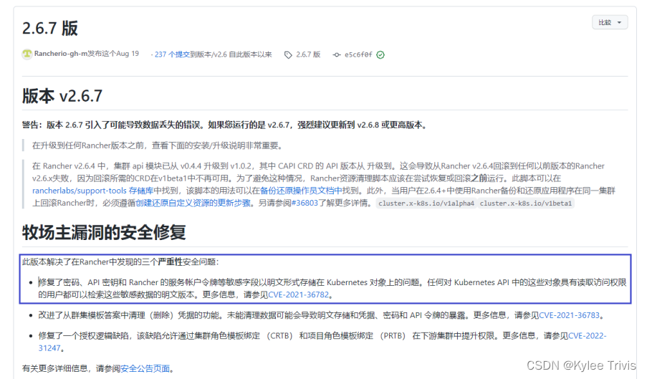Screen dimensions: 647x379
Task: Click the tag icon beside 2.6.7 版
Action: pyautogui.click(x=288, y=55)
